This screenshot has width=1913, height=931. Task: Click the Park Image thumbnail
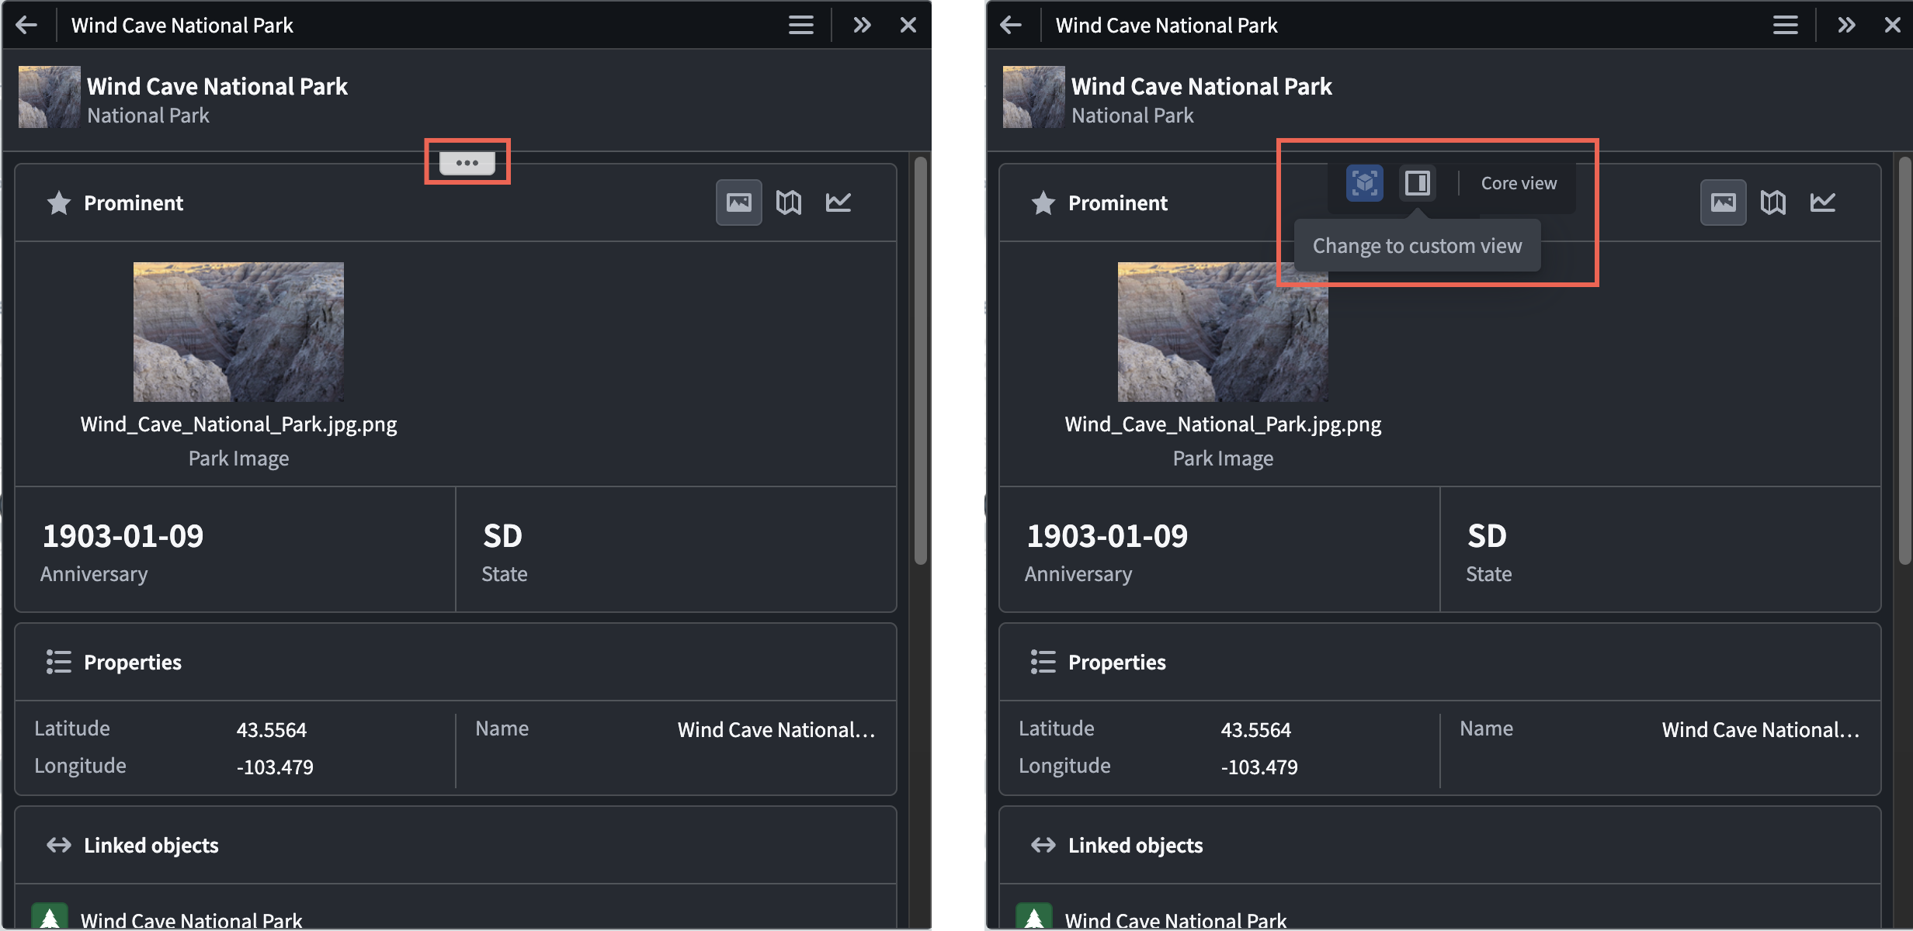[238, 331]
